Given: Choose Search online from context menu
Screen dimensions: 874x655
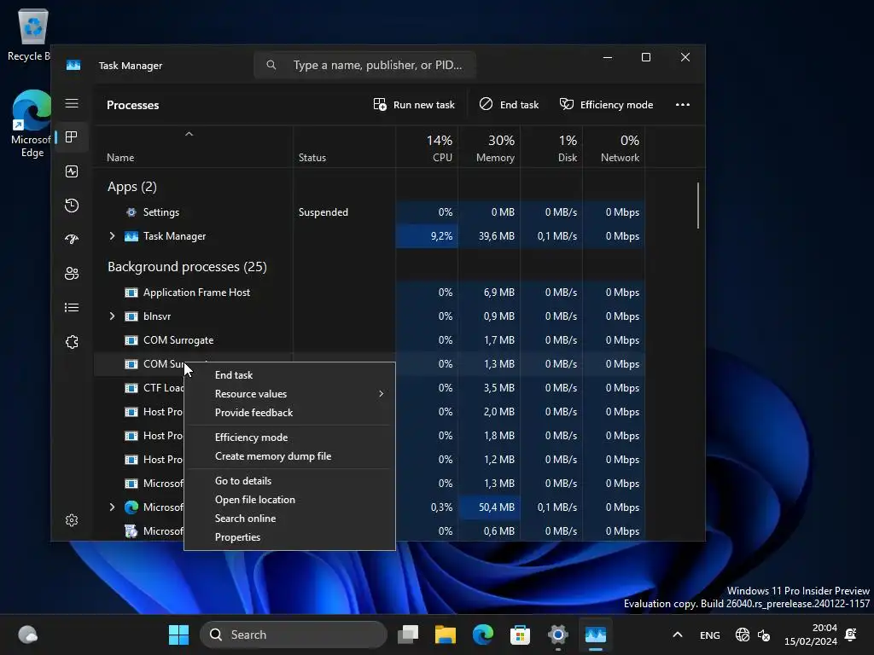Looking at the screenshot, I should tap(289, 519).
